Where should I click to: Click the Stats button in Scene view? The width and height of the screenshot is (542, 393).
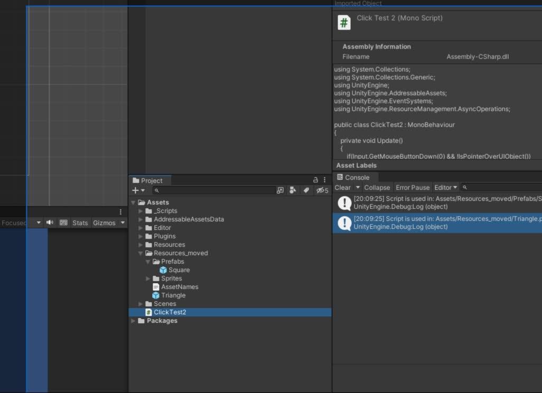tap(80, 222)
